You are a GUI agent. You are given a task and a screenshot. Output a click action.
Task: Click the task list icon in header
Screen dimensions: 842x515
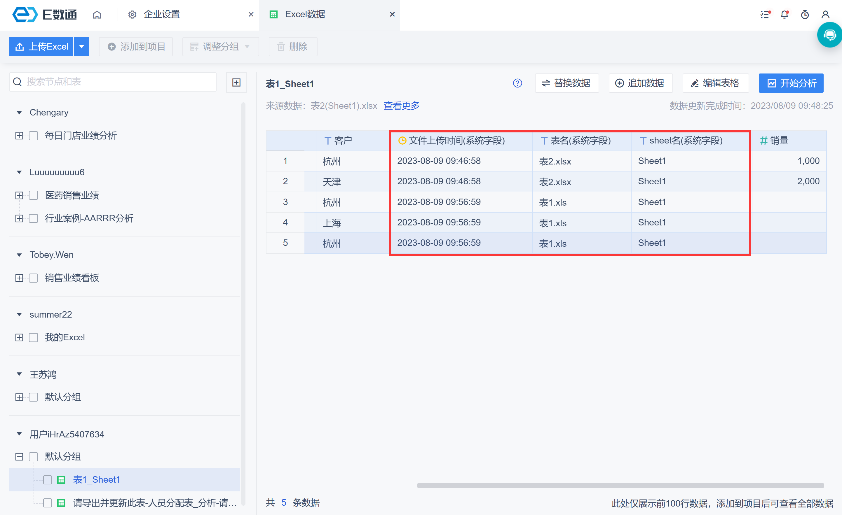tap(765, 14)
